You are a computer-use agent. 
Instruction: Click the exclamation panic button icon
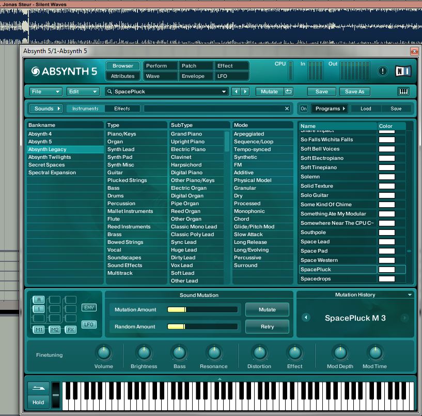pyautogui.click(x=382, y=71)
